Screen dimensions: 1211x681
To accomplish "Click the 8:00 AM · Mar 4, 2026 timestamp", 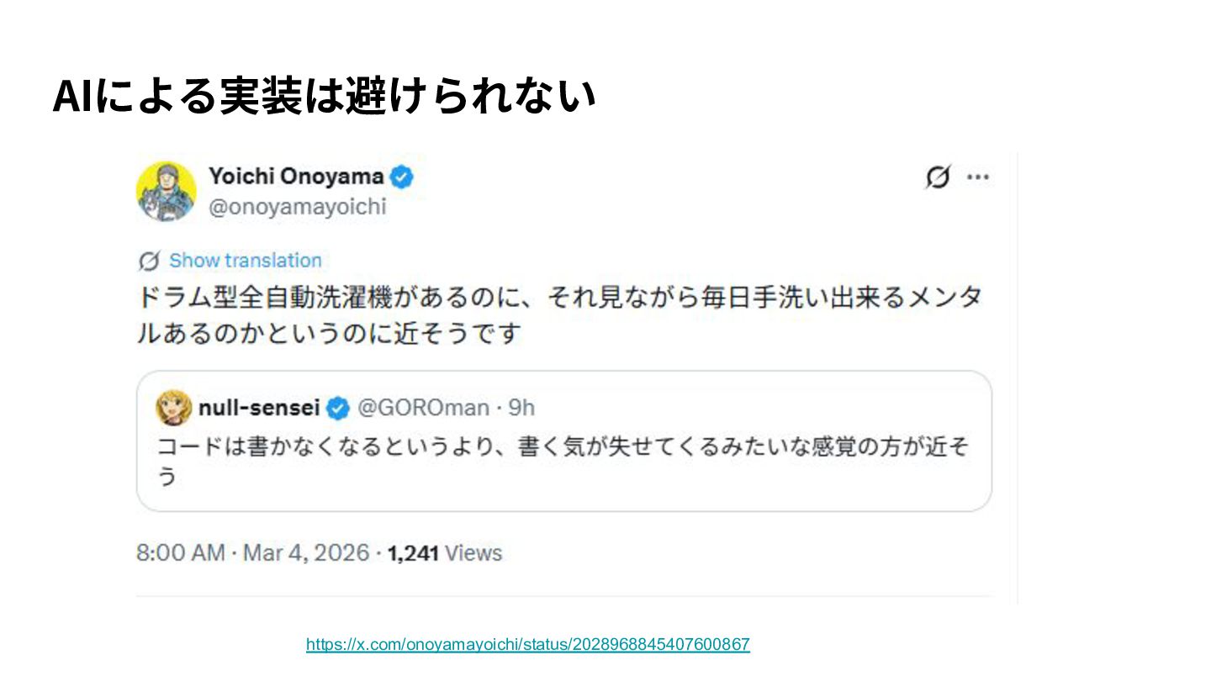I will [252, 553].
